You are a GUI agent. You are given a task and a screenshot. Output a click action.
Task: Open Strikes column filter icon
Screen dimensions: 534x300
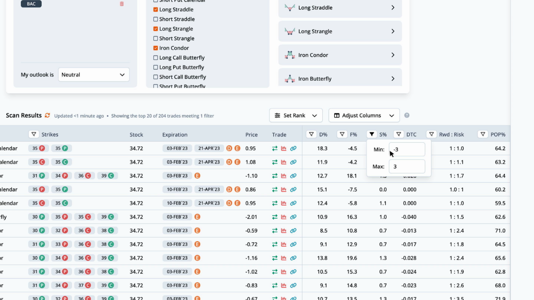pyautogui.click(x=34, y=134)
